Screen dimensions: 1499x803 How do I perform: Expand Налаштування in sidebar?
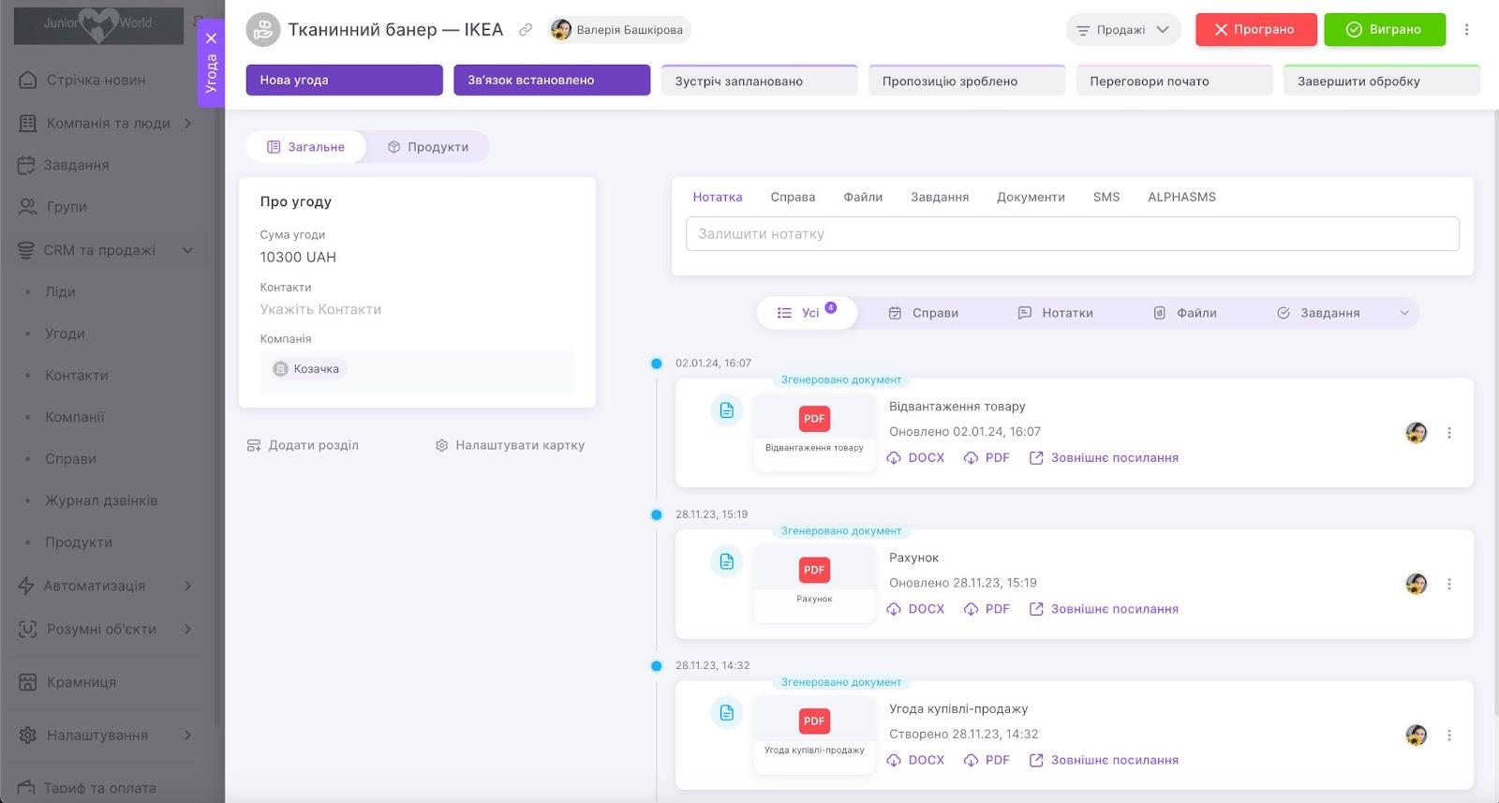tap(187, 736)
